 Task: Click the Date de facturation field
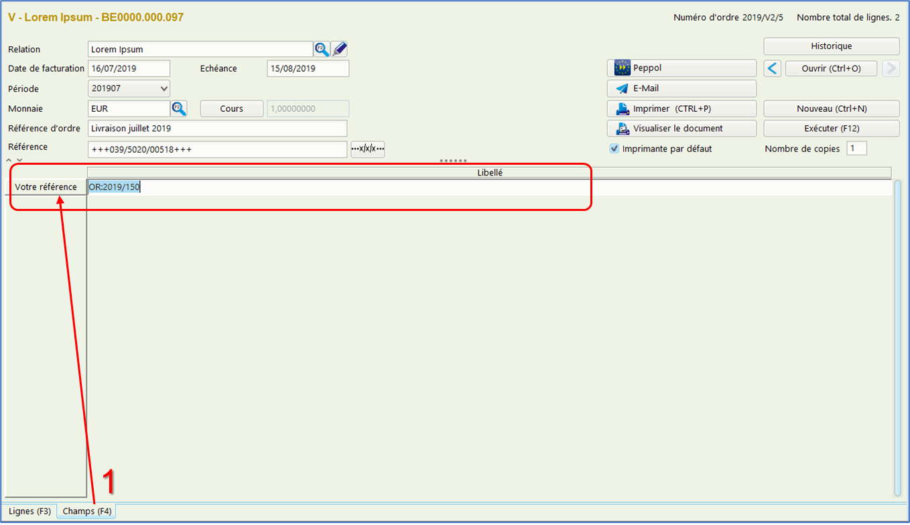(129, 68)
